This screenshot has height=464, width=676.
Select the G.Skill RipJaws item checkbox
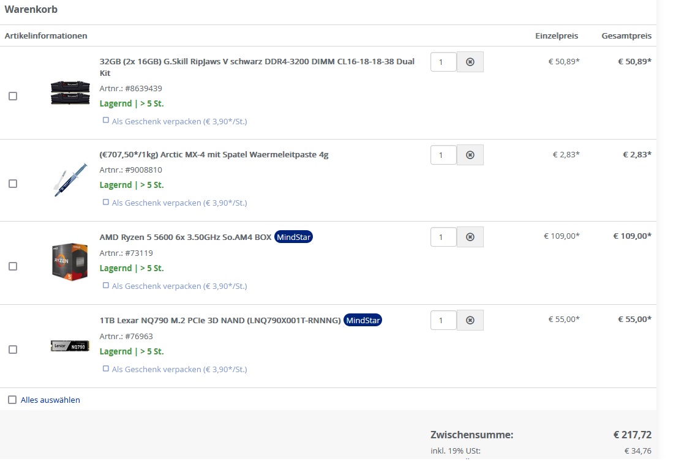pyautogui.click(x=13, y=96)
